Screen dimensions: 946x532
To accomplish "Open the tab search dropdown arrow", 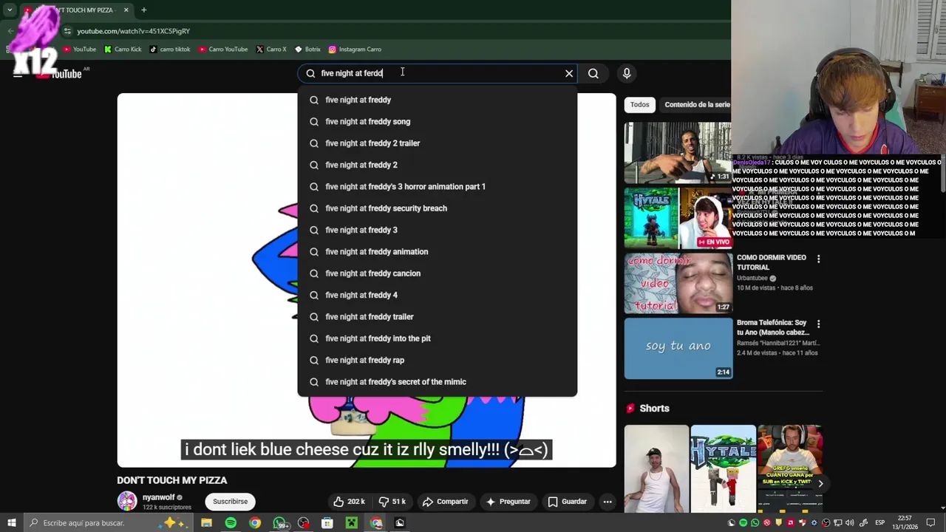I will coord(10,10).
